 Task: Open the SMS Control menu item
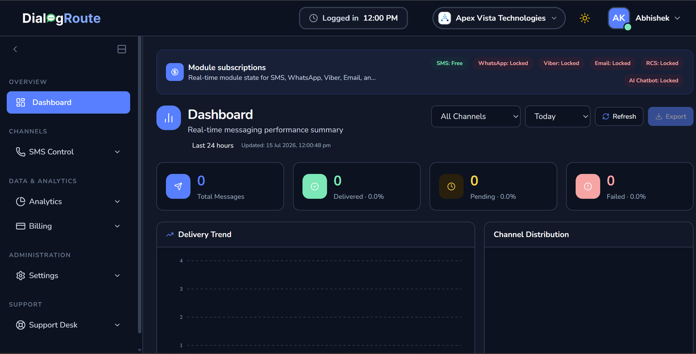(68, 152)
